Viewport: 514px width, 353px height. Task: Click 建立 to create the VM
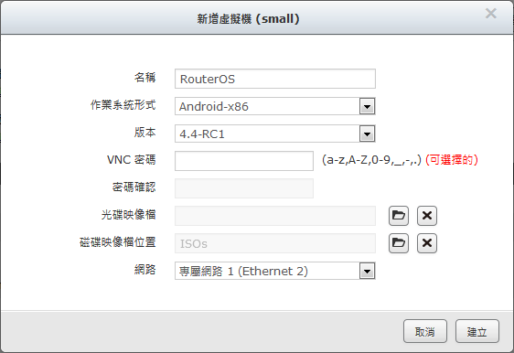pyautogui.click(x=477, y=331)
